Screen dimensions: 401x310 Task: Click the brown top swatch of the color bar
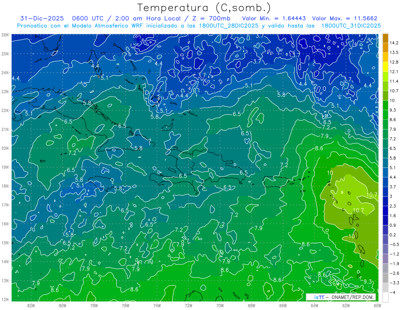coord(385,38)
